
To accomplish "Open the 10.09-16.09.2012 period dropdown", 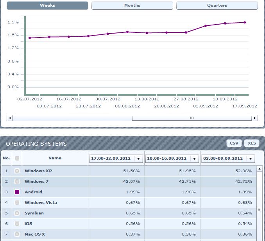I will (x=194, y=159).
